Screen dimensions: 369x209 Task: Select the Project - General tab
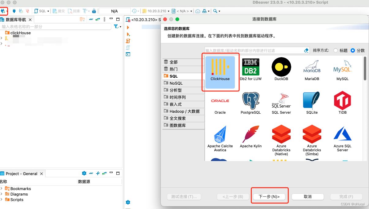click(21, 174)
